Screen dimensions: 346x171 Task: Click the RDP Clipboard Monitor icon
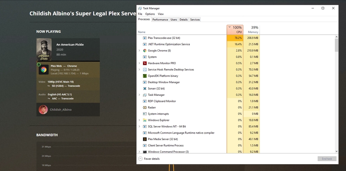(x=145, y=101)
